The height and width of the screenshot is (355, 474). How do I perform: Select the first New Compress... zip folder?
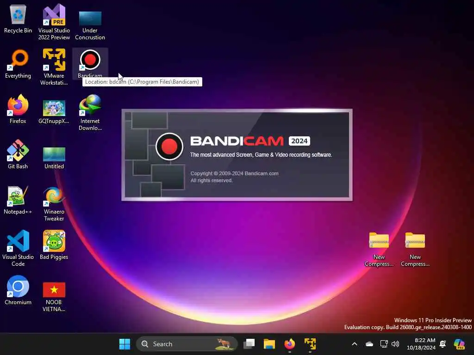pyautogui.click(x=379, y=249)
